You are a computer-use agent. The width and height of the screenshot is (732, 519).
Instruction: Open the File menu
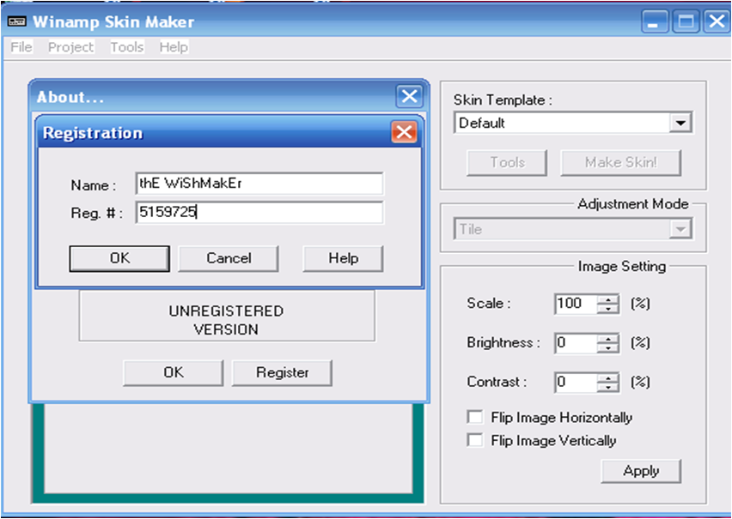click(x=21, y=47)
